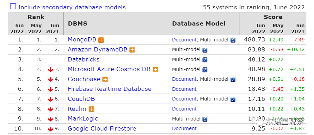Click the '55 systems in ranking, June 2022' text
This screenshot has height=135, width=314.
[x=254, y=7]
